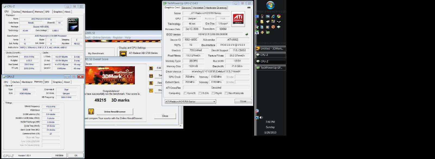
Task: Open Graphics tab in lower CPU-Z window
Action: tap(57, 82)
